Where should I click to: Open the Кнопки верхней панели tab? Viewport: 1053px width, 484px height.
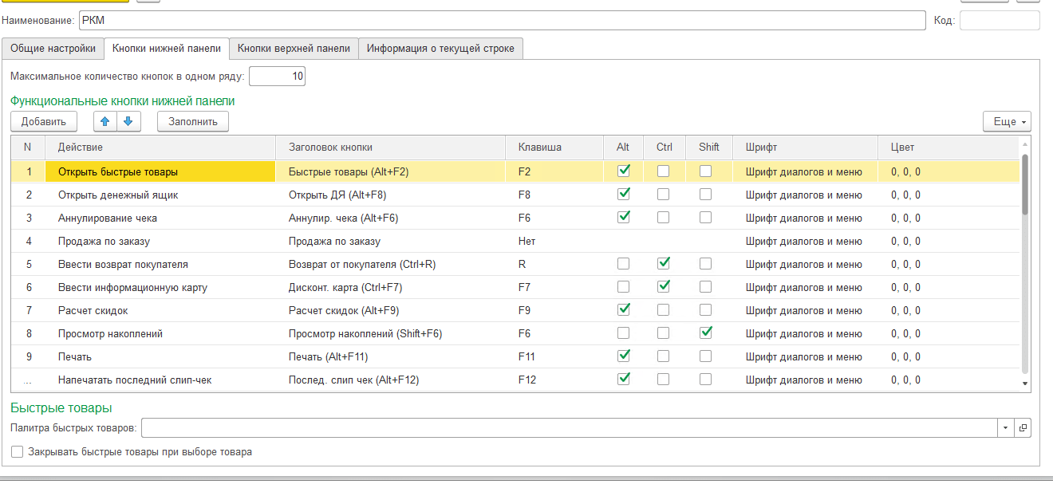(294, 48)
